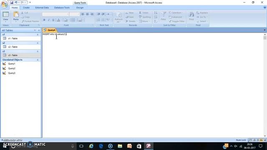
Task: Cut the selection in Clipboard group
Action: coord(25,13)
